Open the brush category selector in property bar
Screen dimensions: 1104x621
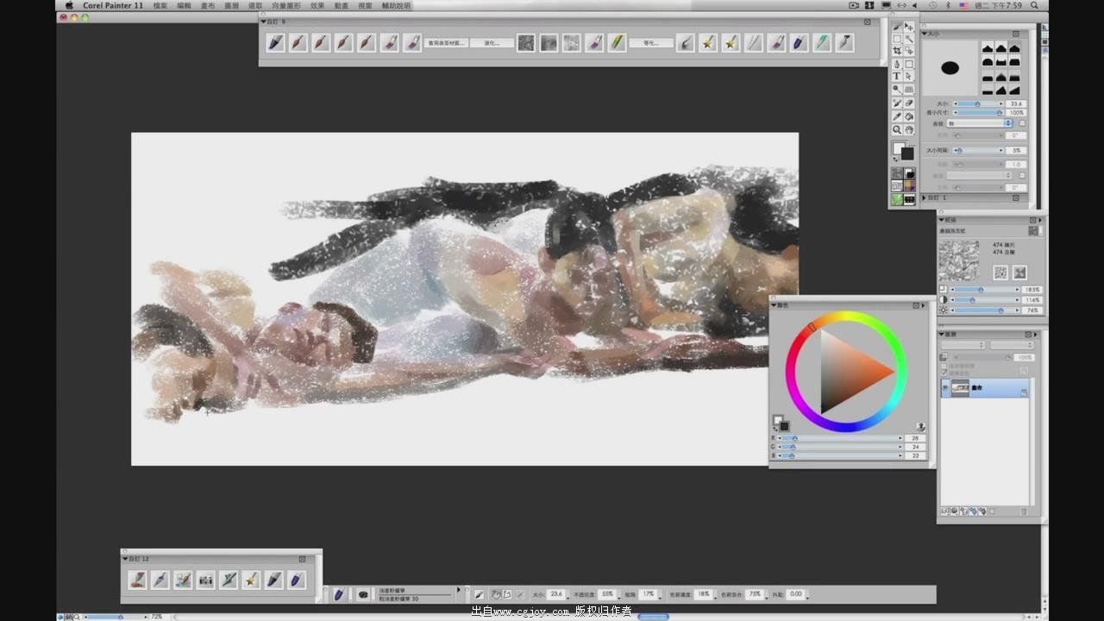click(x=339, y=594)
